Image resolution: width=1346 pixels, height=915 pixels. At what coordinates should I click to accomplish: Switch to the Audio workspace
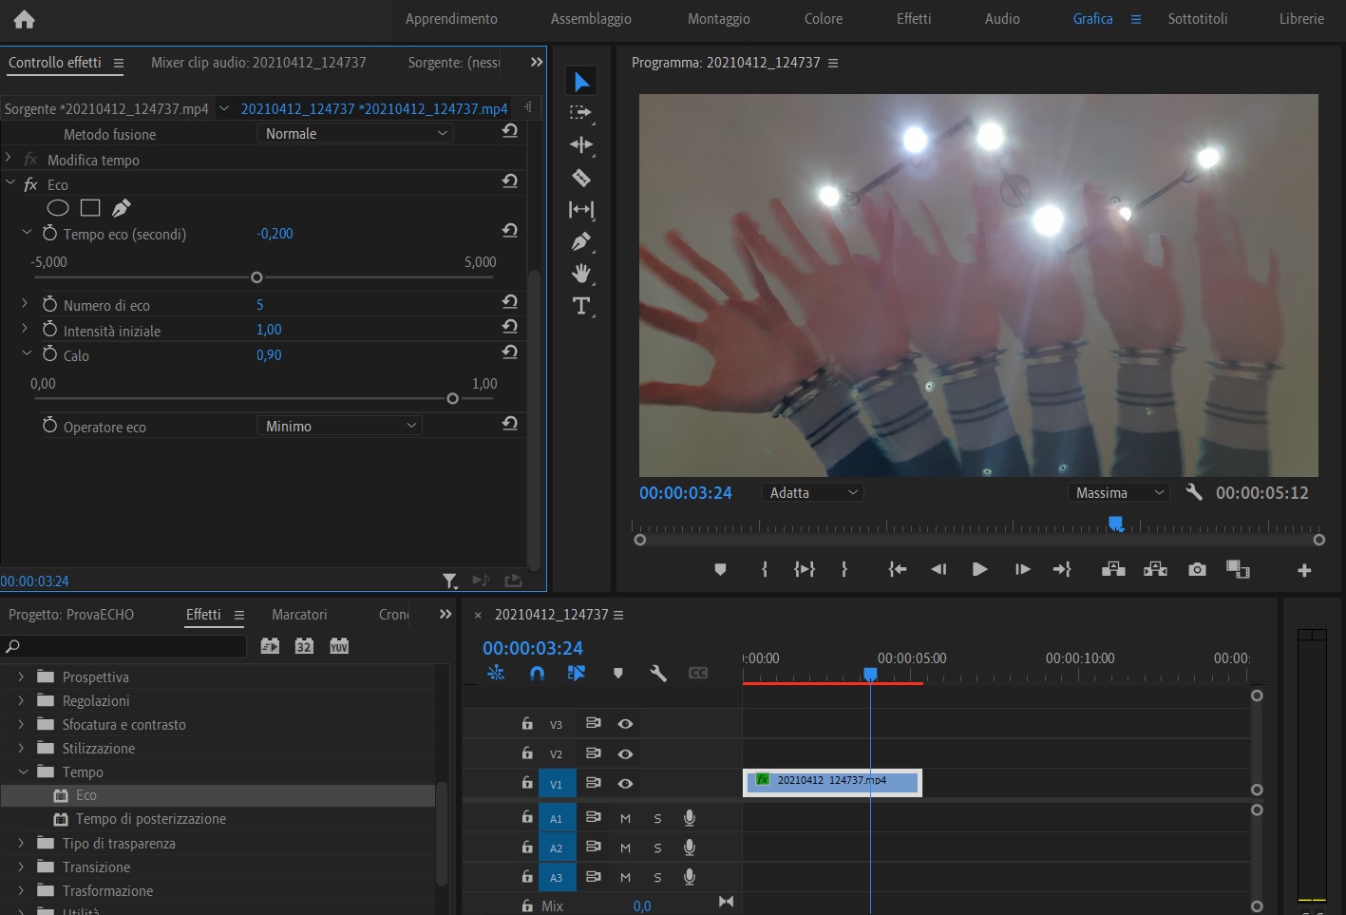1002,19
